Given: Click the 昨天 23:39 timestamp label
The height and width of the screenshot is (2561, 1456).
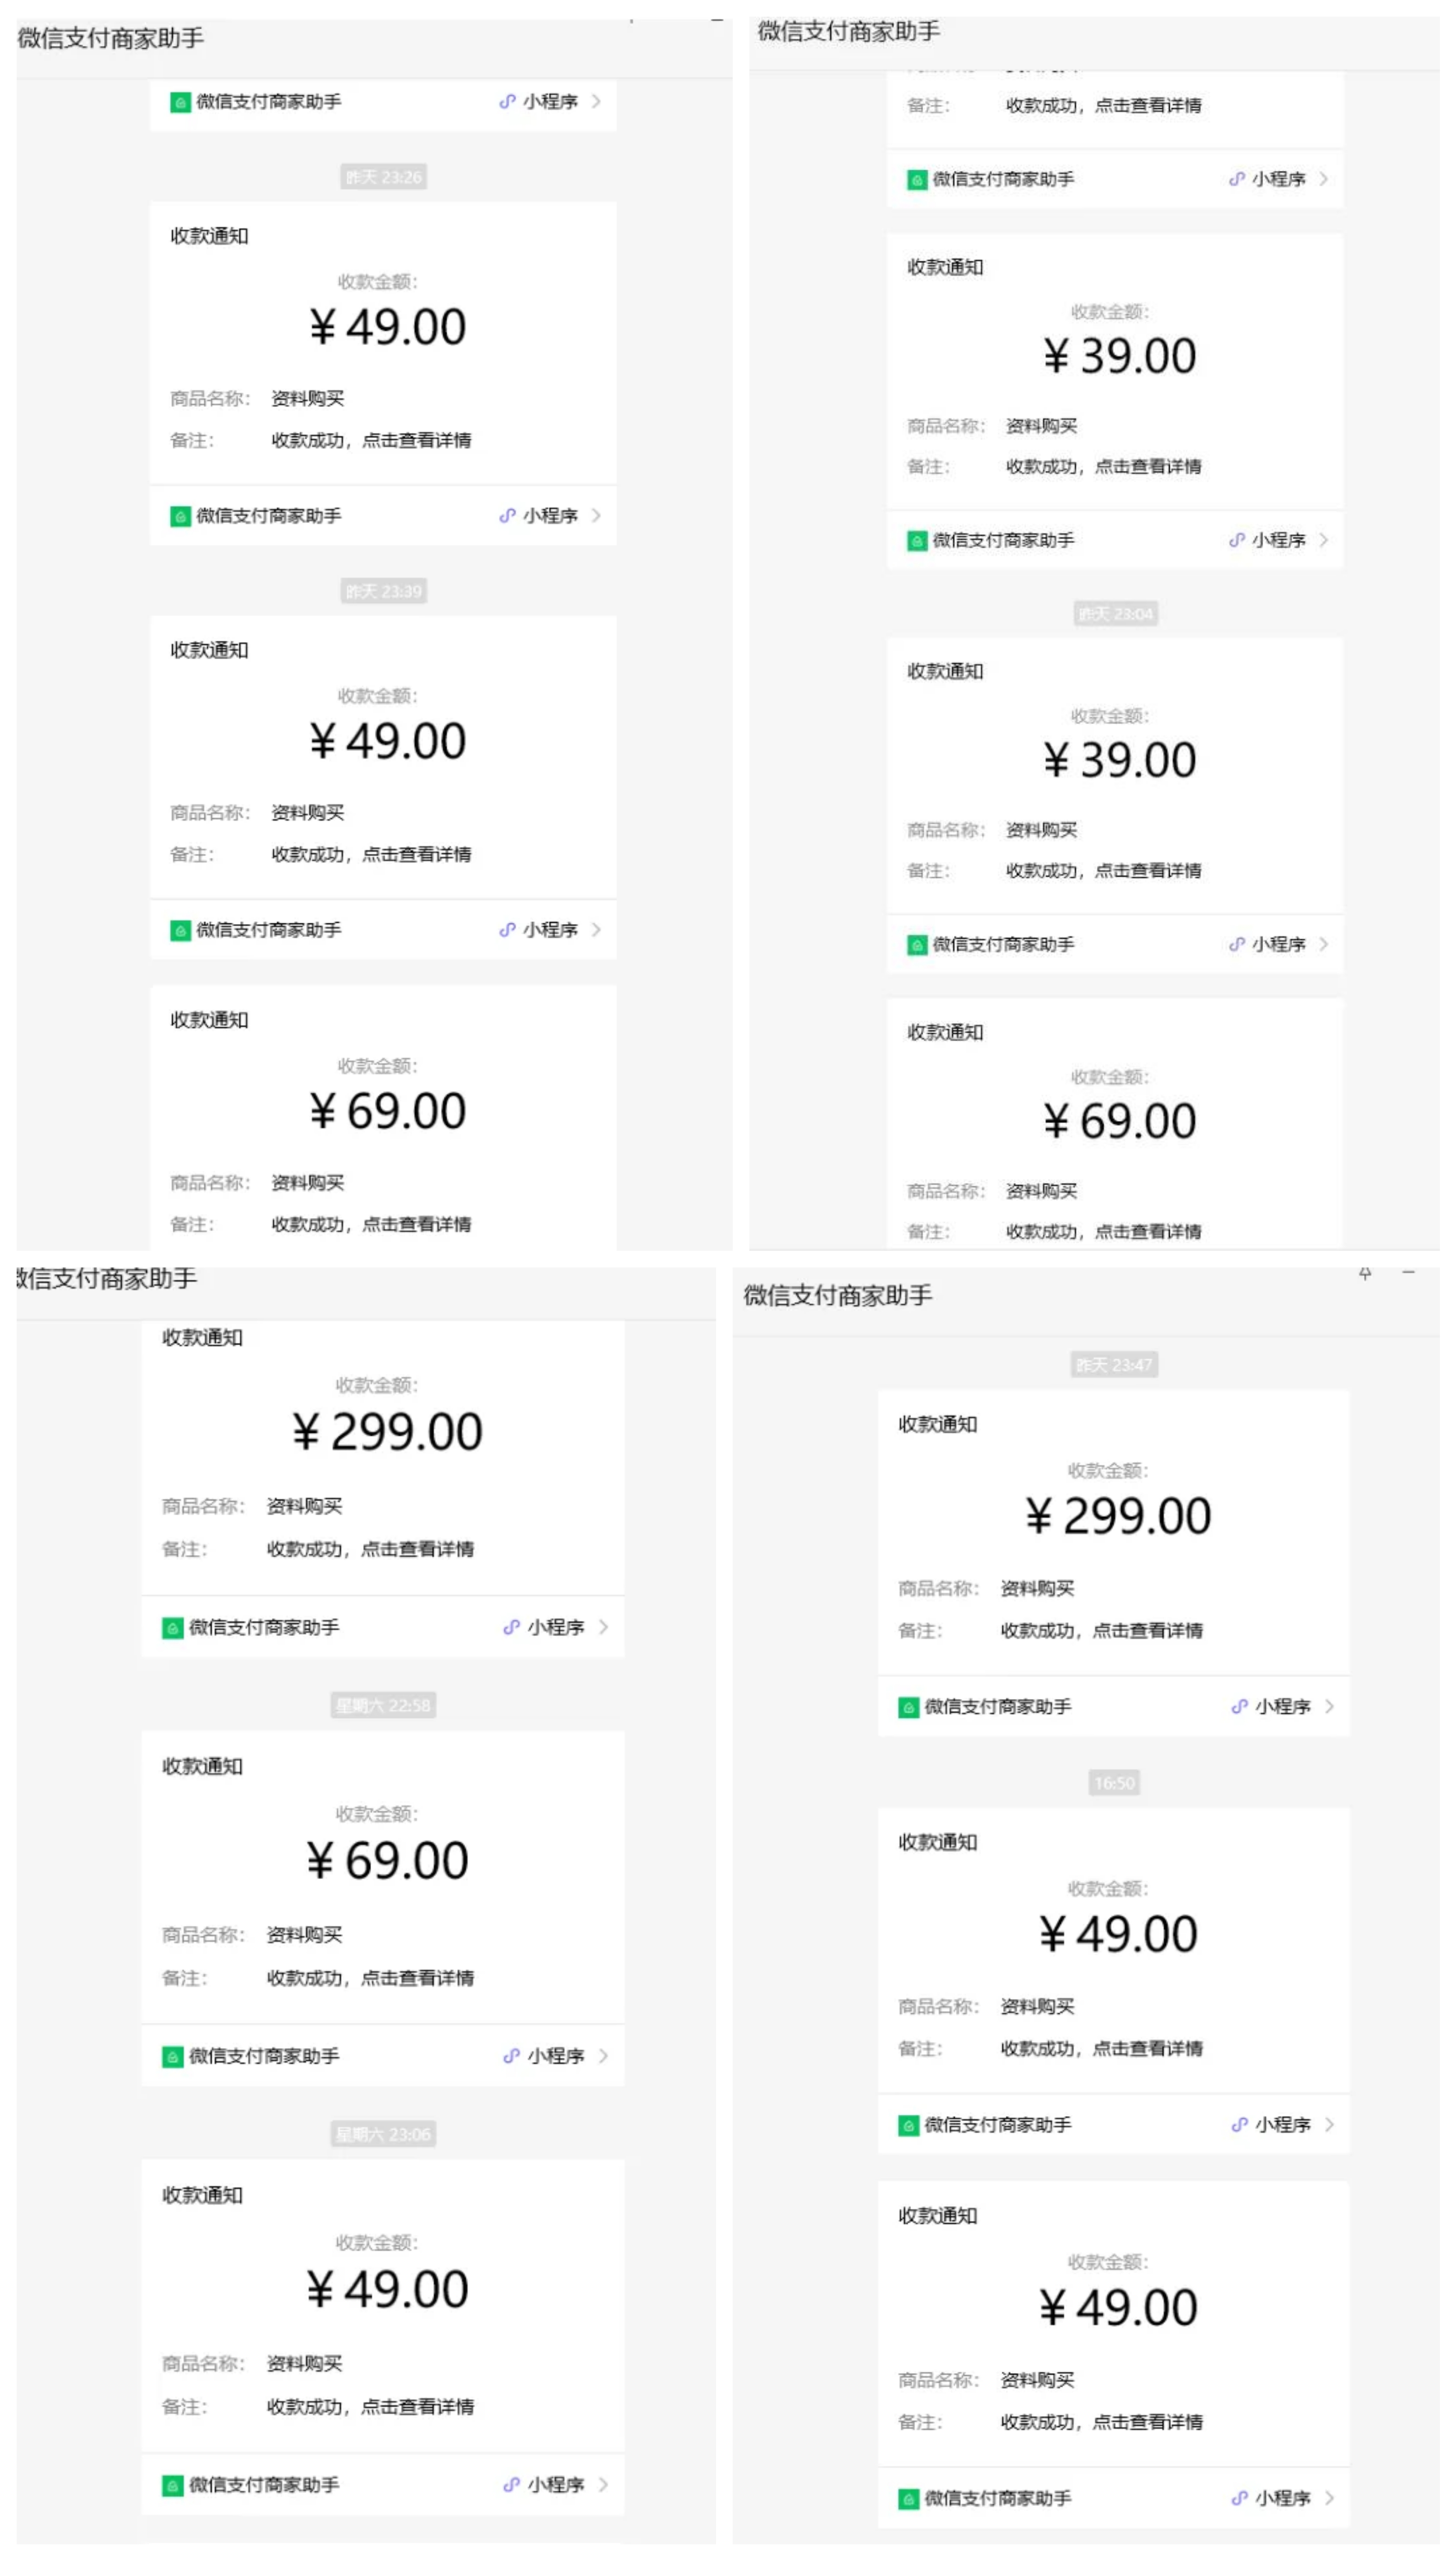Looking at the screenshot, I should tap(383, 591).
